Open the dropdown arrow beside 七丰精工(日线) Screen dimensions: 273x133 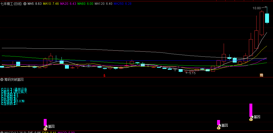click(x=25, y=4)
